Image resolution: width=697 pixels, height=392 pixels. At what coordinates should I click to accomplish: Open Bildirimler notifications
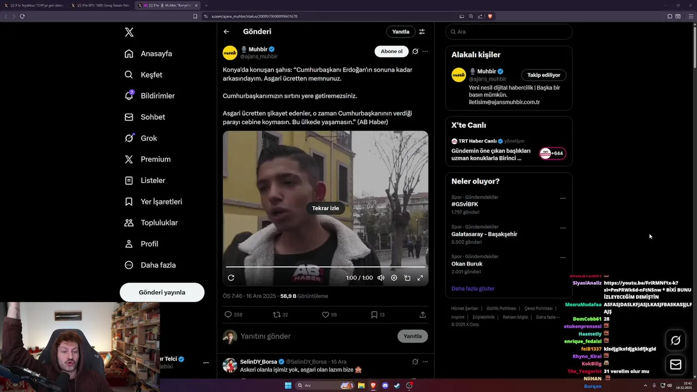tap(150, 96)
